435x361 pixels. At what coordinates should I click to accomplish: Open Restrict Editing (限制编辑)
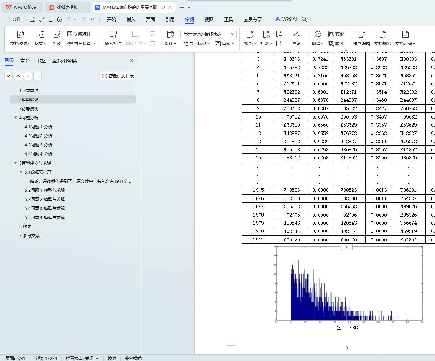[362, 38]
